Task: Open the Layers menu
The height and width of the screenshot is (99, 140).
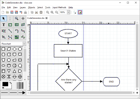Action: (23, 7)
